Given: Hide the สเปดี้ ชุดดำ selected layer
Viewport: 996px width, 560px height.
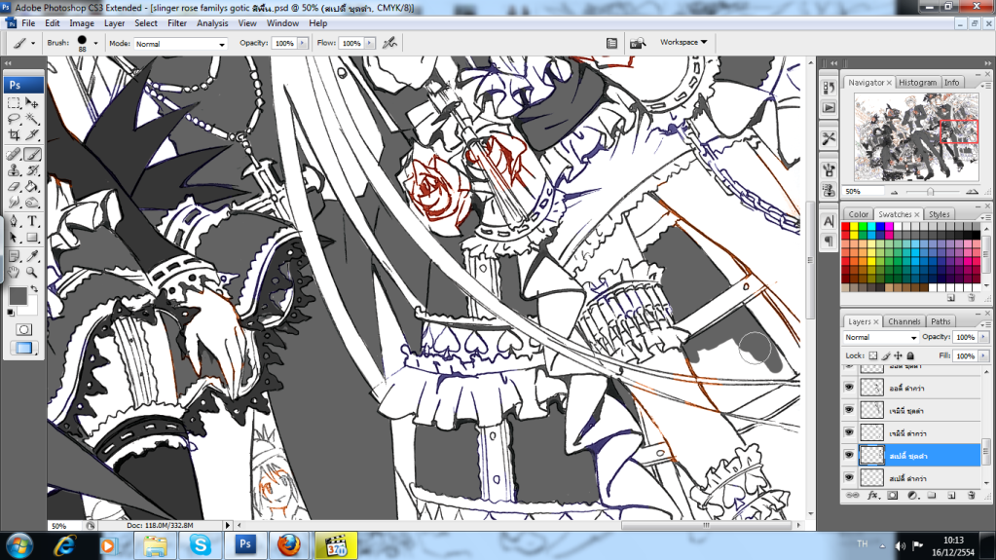Looking at the screenshot, I should pyautogui.click(x=849, y=455).
